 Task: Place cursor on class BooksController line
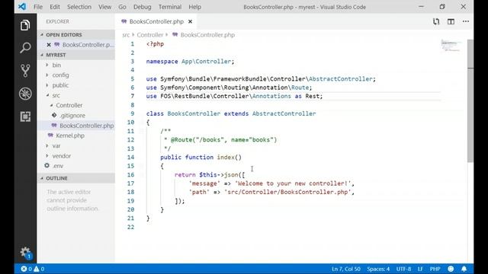(231, 113)
